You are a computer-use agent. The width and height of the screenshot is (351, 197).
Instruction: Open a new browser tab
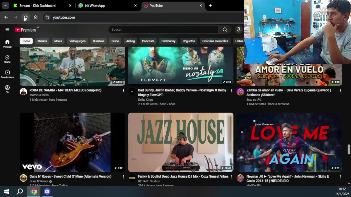[210, 5]
